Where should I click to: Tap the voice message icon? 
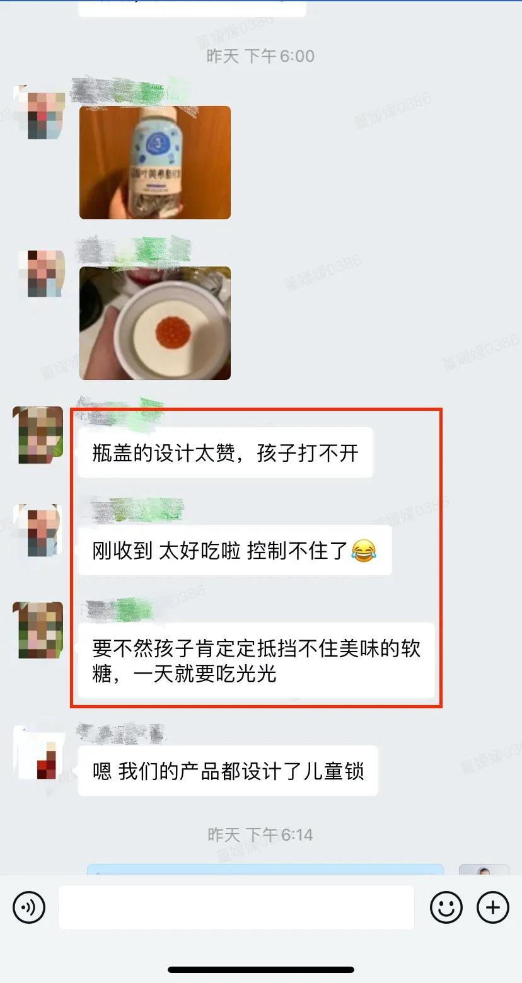pos(29,907)
